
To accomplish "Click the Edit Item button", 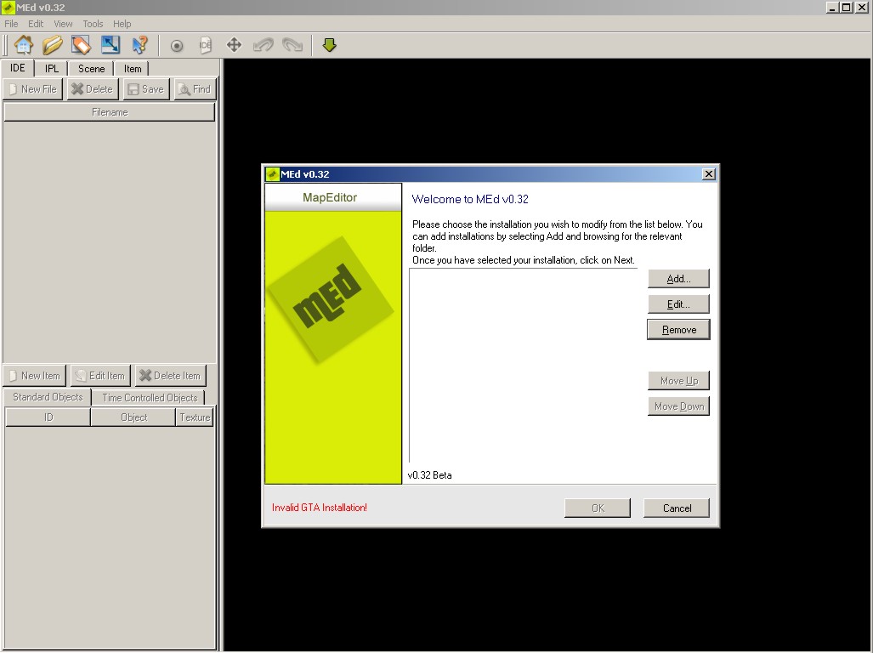I will 101,376.
